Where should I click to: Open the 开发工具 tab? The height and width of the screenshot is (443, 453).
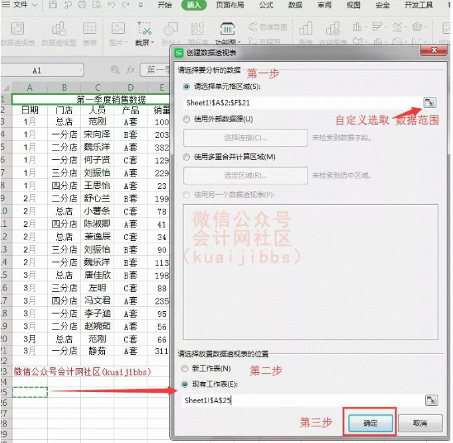(x=418, y=5)
